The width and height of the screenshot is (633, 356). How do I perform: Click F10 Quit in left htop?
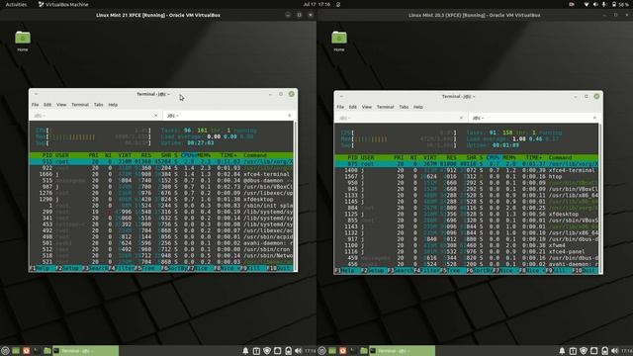[x=279, y=268]
